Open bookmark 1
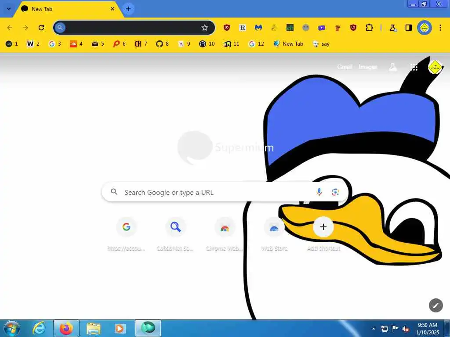This screenshot has height=337, width=450. [12, 44]
